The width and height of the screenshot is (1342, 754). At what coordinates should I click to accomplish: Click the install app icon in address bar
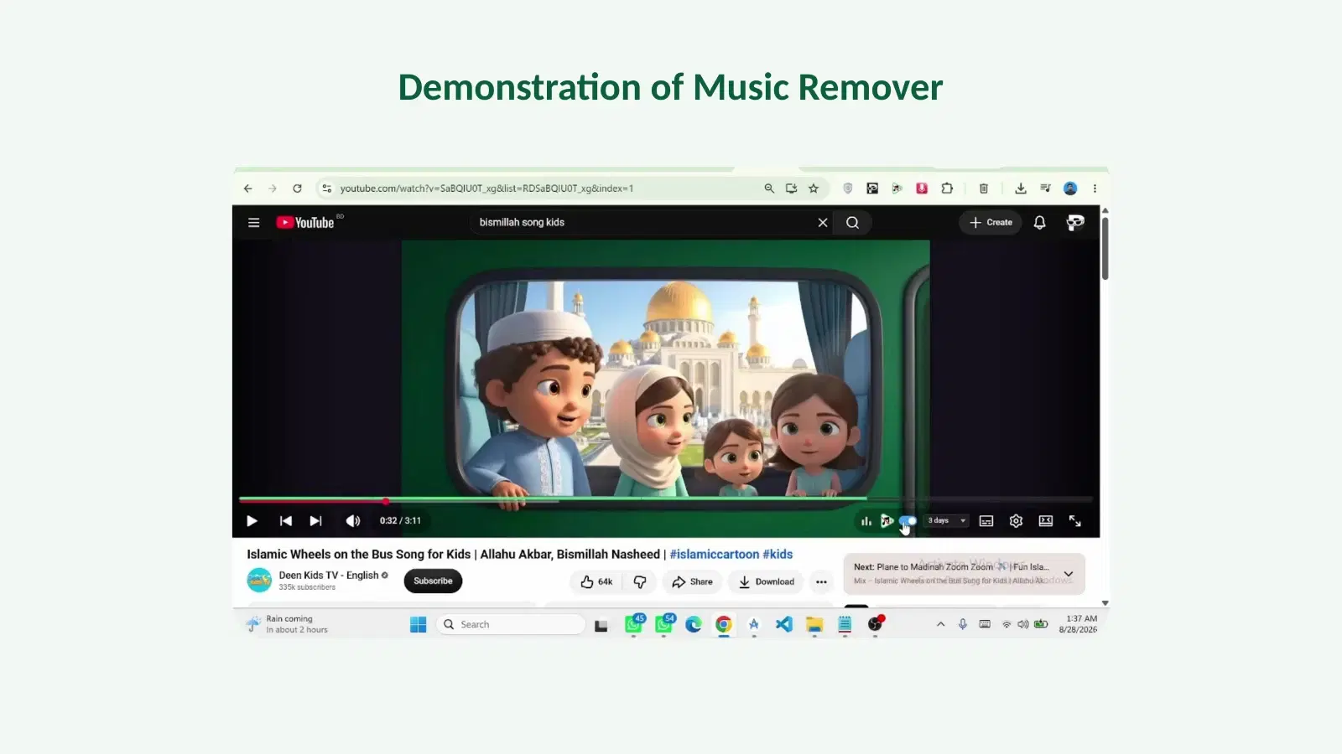(791, 188)
